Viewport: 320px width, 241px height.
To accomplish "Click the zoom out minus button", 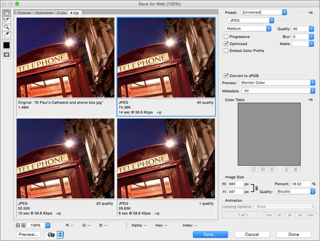I will [x=18, y=225].
